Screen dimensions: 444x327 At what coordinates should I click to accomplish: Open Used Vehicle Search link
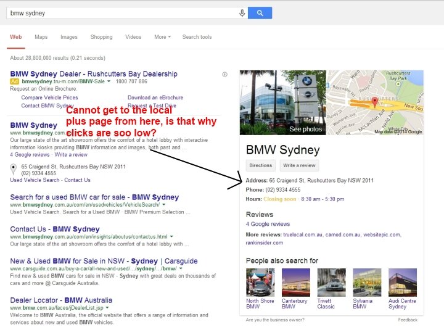point(35,180)
